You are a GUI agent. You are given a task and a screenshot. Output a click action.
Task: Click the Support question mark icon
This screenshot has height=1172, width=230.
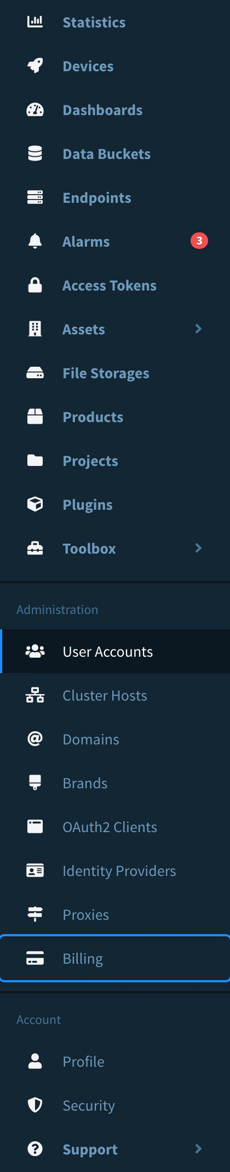[x=35, y=1149]
